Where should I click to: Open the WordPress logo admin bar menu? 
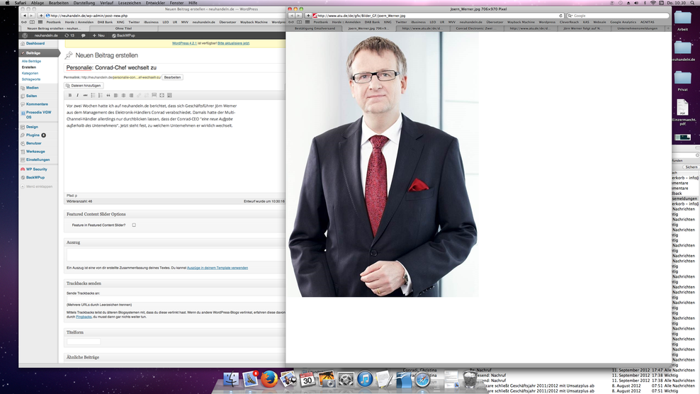pos(25,35)
